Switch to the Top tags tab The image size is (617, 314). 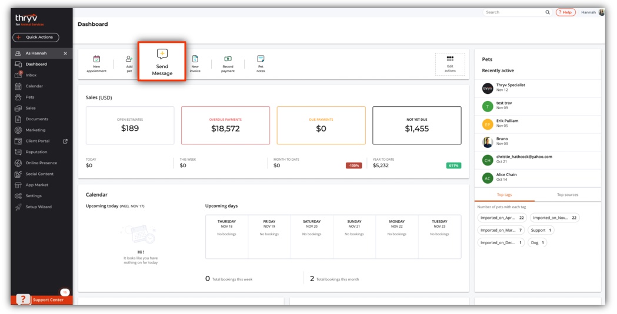click(505, 195)
